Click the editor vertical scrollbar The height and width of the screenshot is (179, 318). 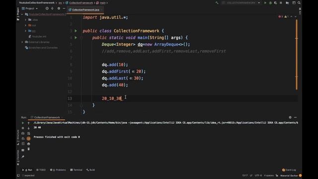(x=297, y=54)
